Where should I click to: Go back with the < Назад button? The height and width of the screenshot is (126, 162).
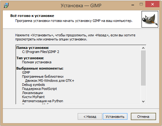pos(90,116)
